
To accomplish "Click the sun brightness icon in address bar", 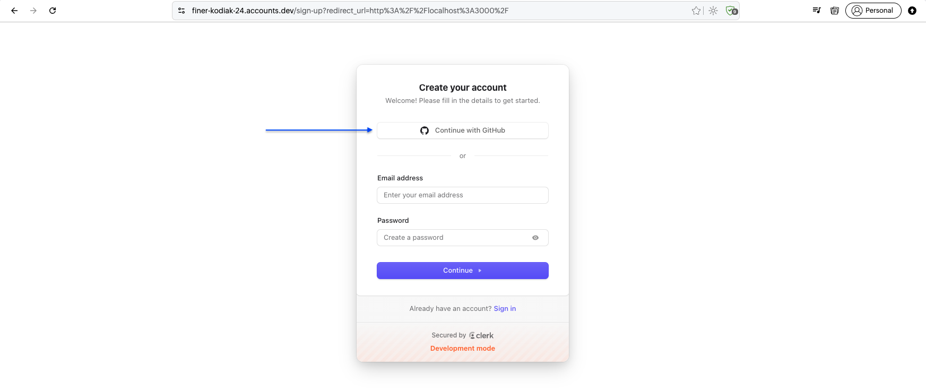I will (713, 11).
